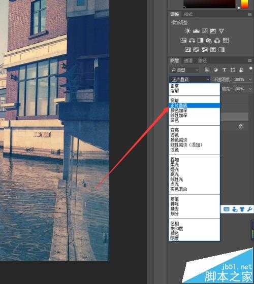Switch to the 通道 tab
This screenshot has width=254, height=284.
coord(188,60)
